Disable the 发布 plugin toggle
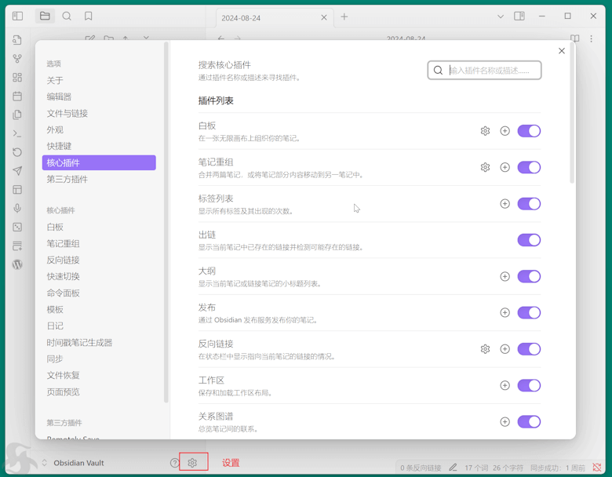This screenshot has width=612, height=477. (529, 313)
